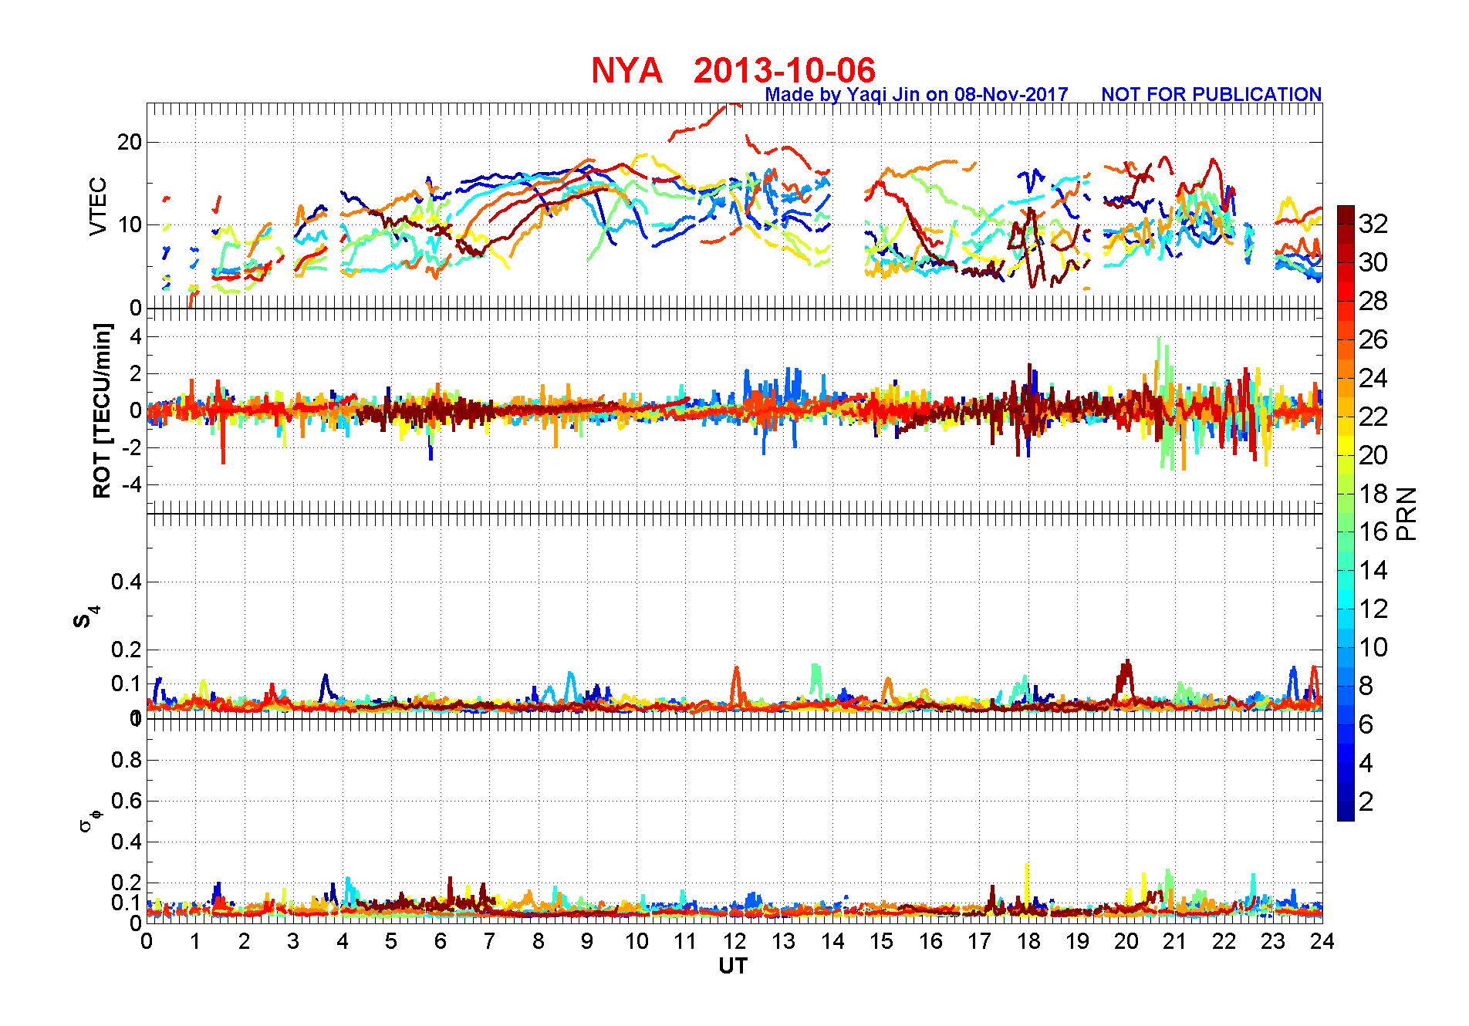The height and width of the screenshot is (1026, 1469).
Task: Click the PRN colorbar label
Action: 1407,514
